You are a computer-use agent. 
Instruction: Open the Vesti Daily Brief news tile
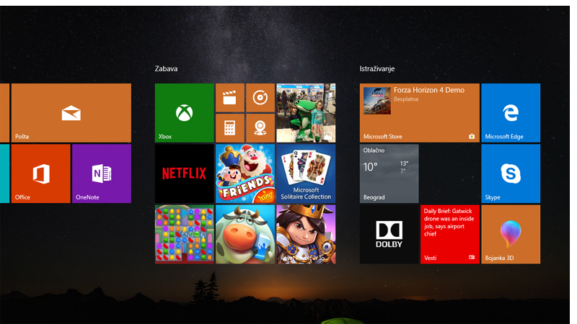pos(449,234)
